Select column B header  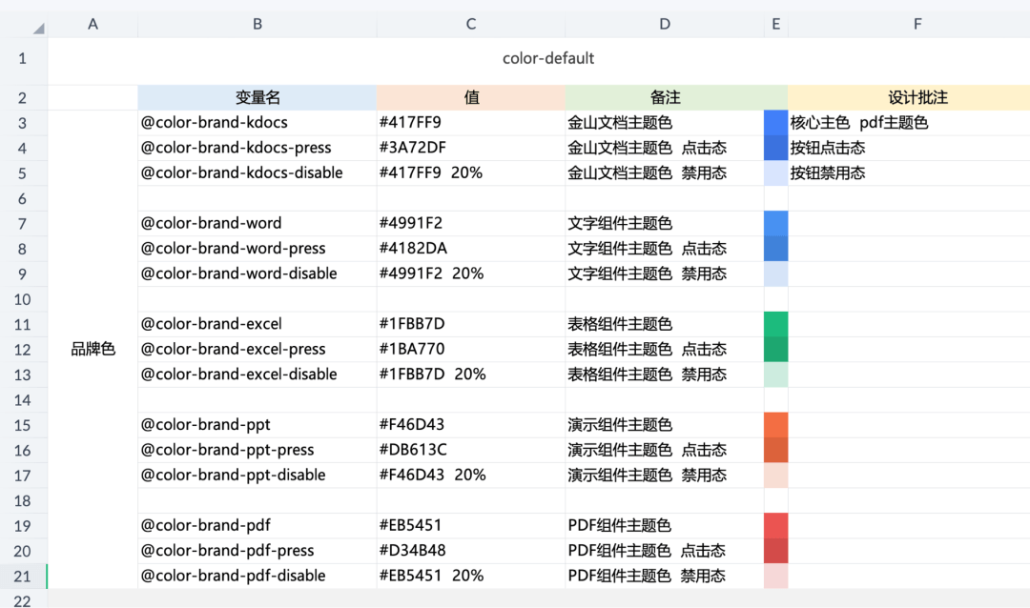pos(257,24)
